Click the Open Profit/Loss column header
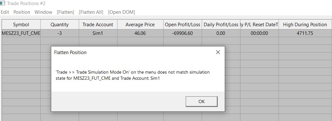Screen dimensions: 332x121 pyautogui.click(x=182, y=25)
